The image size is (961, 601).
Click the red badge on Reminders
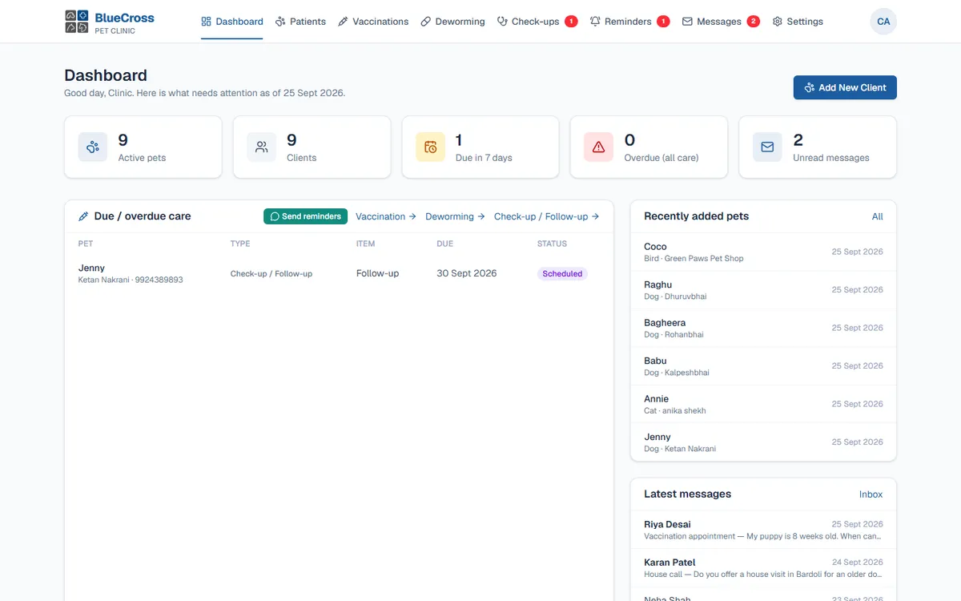coord(663,22)
